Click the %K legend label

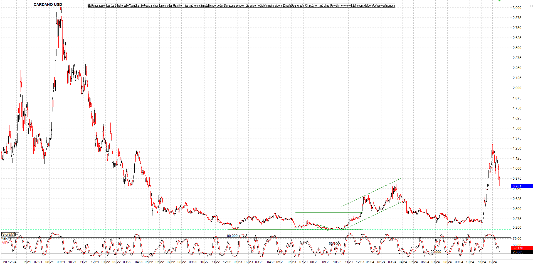5,239
